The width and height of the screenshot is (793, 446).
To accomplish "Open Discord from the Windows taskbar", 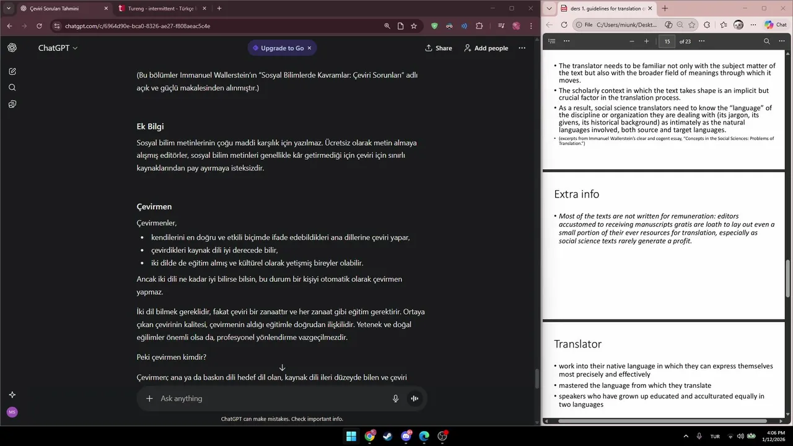I will tap(406, 436).
